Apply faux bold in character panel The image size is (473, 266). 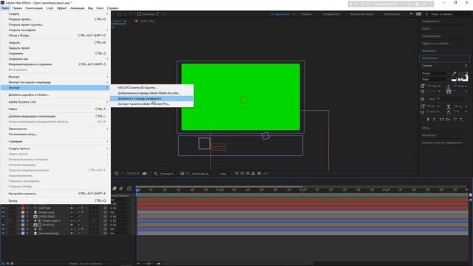pyautogui.click(x=428, y=120)
